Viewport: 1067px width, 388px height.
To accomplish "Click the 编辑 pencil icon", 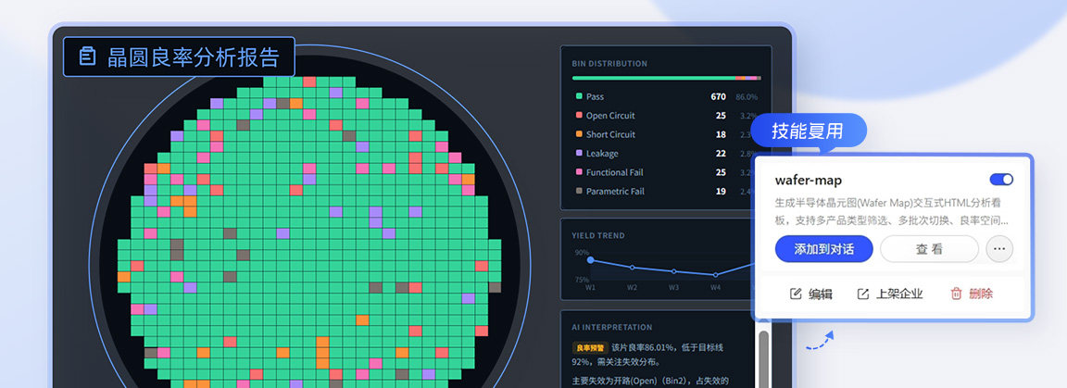I will (x=795, y=294).
